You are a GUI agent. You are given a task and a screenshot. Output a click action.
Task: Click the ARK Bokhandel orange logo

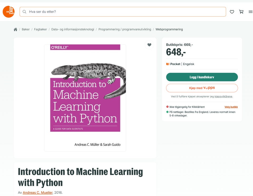click(8, 12)
